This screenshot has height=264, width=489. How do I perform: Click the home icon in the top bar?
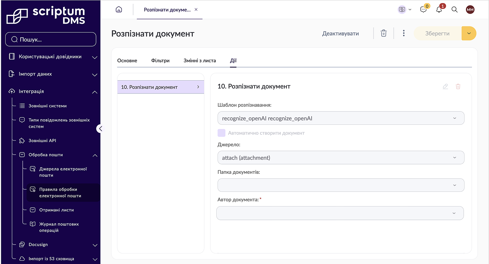point(119,10)
